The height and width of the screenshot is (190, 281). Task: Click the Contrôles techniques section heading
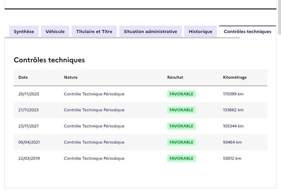[49, 60]
